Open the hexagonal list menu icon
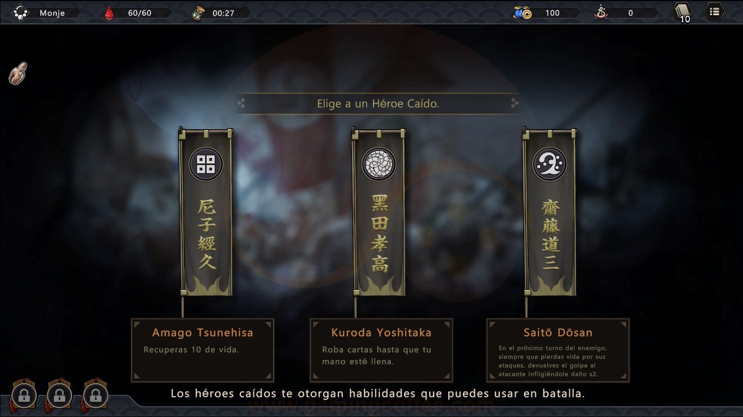 point(714,11)
